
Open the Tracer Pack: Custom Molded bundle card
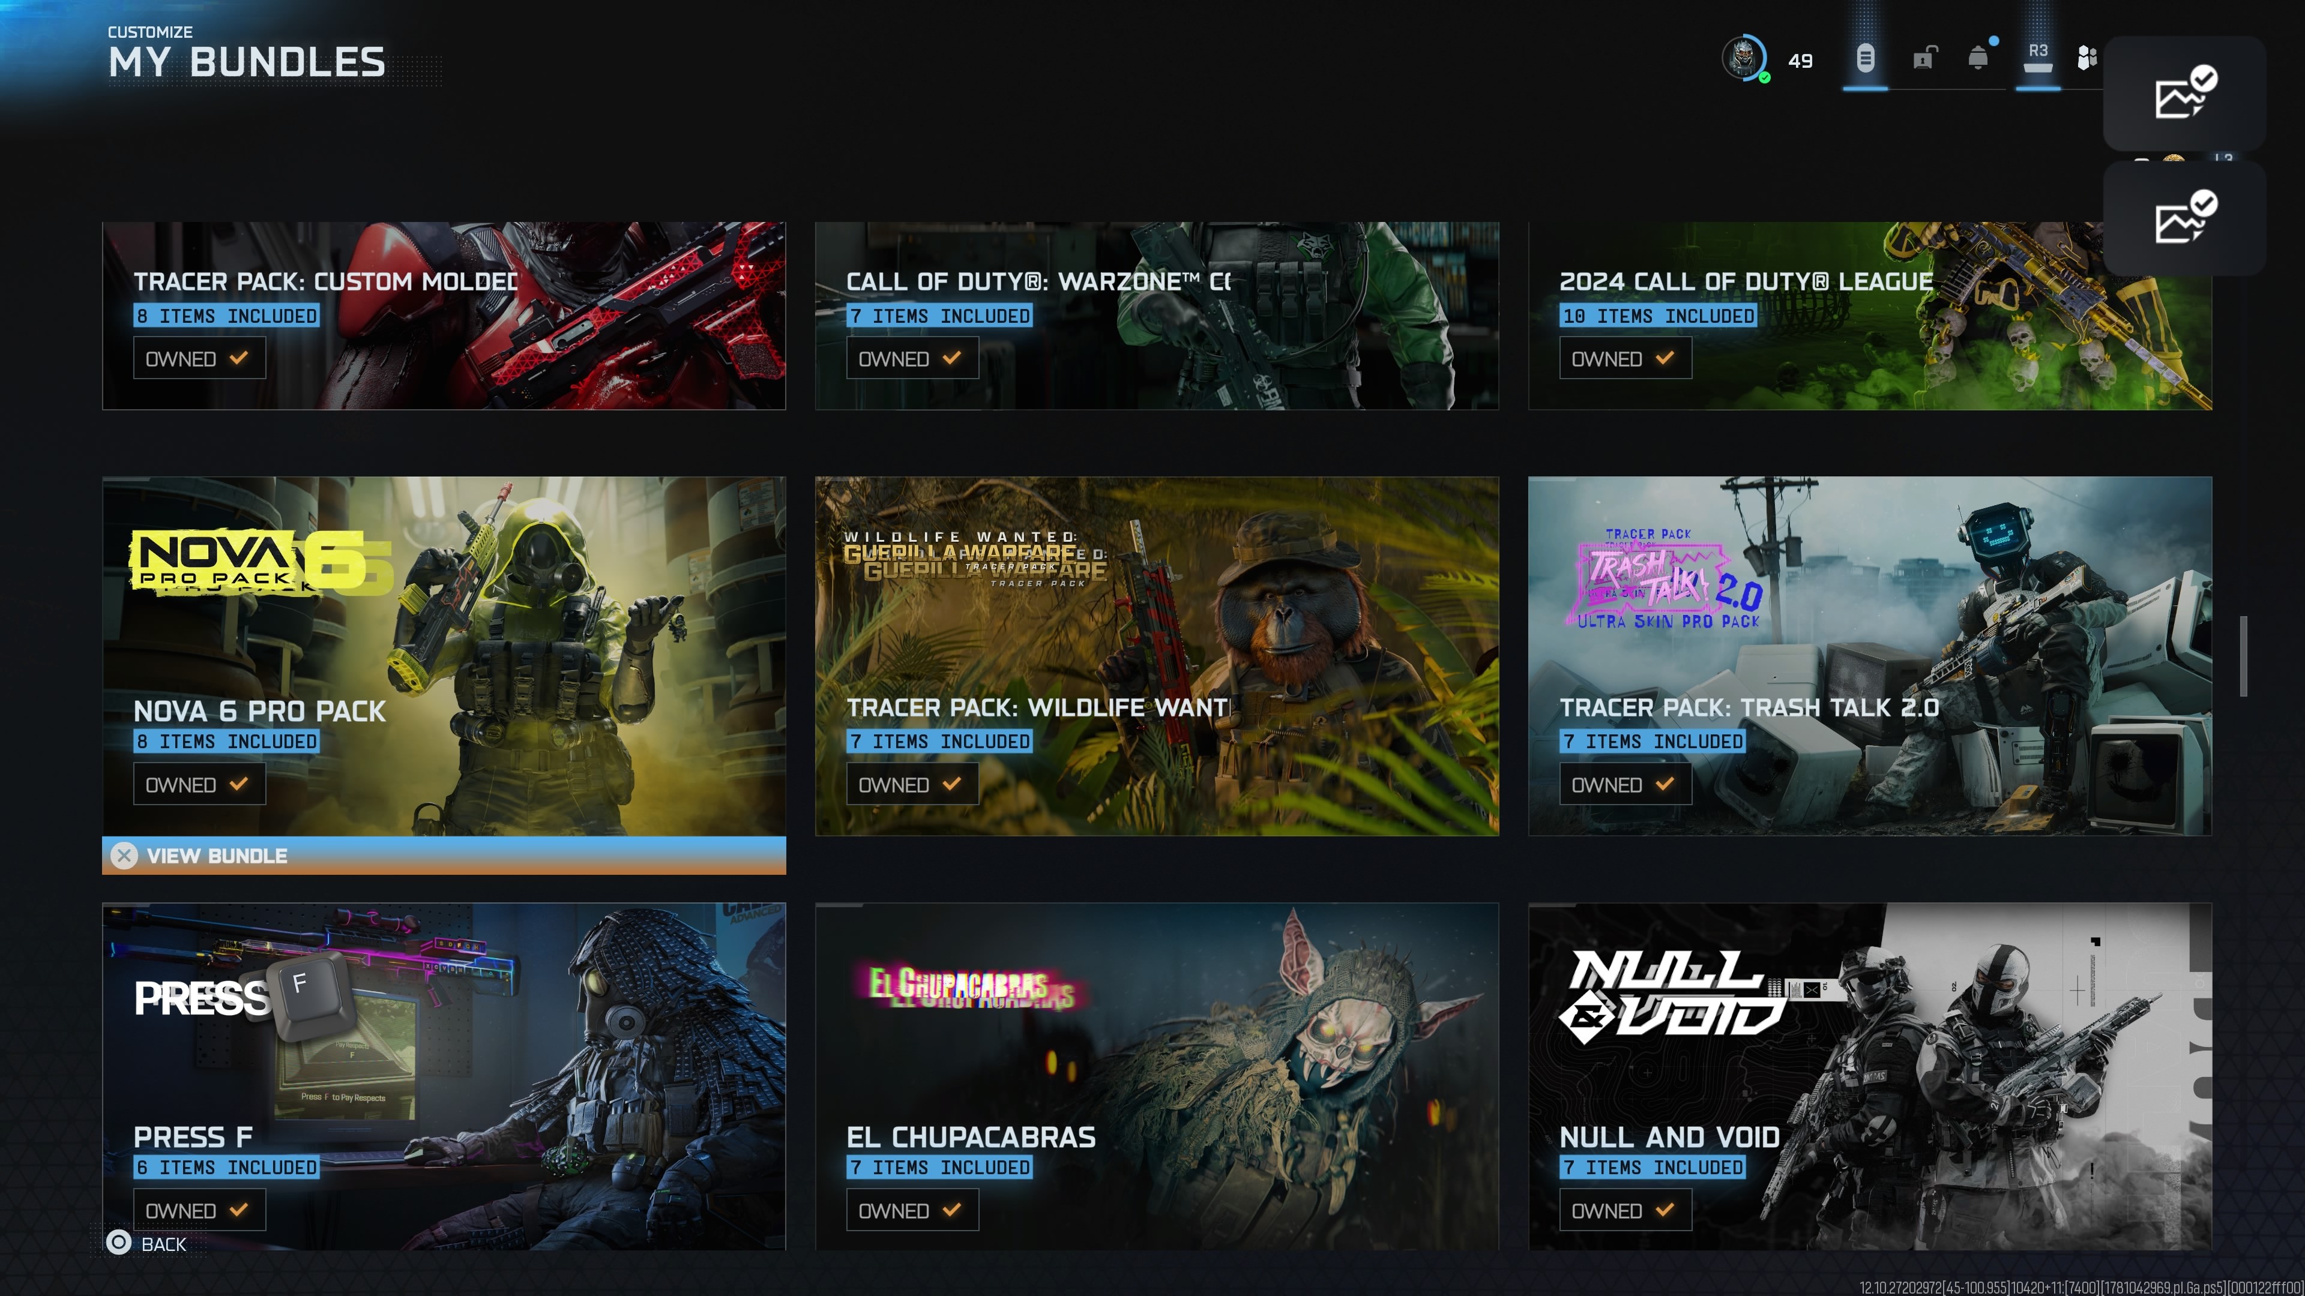click(444, 316)
